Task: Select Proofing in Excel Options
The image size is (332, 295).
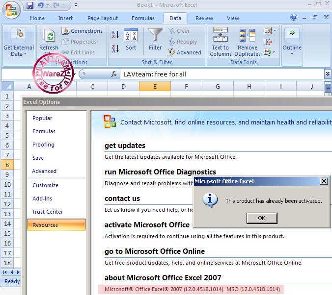Action: coord(43,145)
